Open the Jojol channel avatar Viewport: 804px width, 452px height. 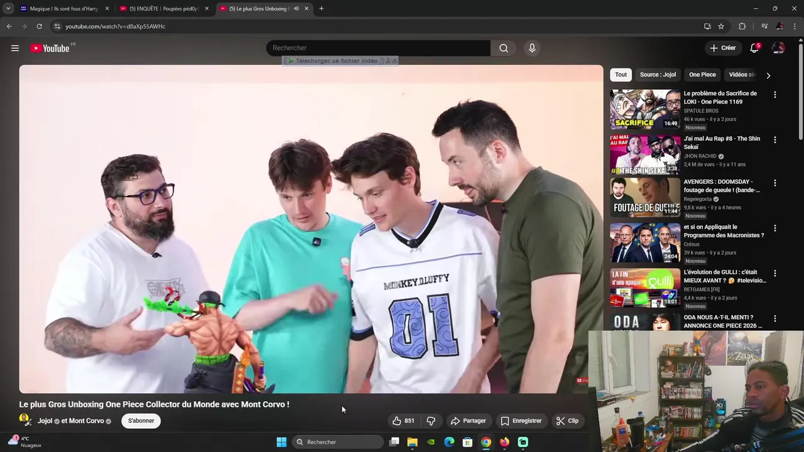tap(25, 419)
